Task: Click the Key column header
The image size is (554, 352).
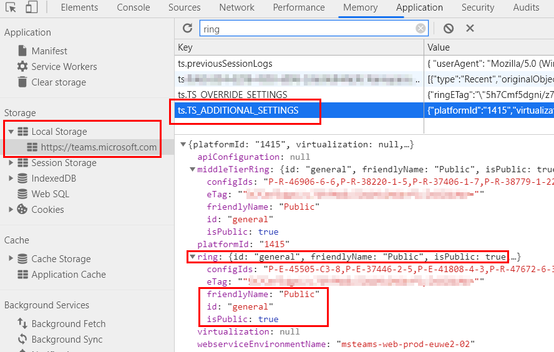Action: tap(299, 47)
